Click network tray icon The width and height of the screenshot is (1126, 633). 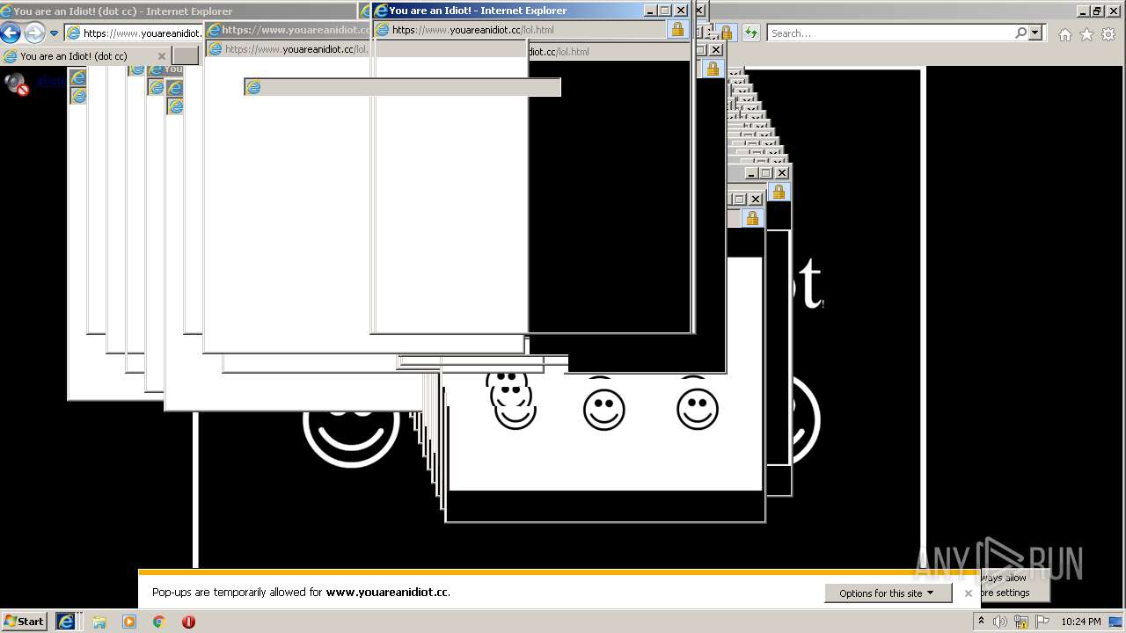pos(1021,622)
